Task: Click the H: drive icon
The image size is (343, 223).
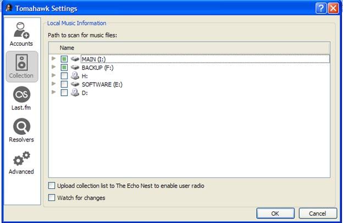Action: 75,75
